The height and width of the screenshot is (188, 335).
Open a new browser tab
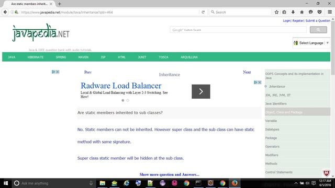(59, 4)
